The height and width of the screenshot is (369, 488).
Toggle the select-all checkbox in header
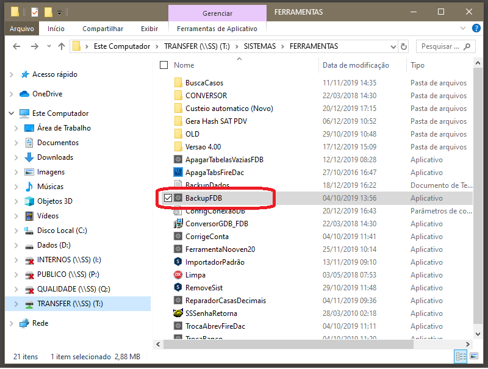(x=163, y=65)
